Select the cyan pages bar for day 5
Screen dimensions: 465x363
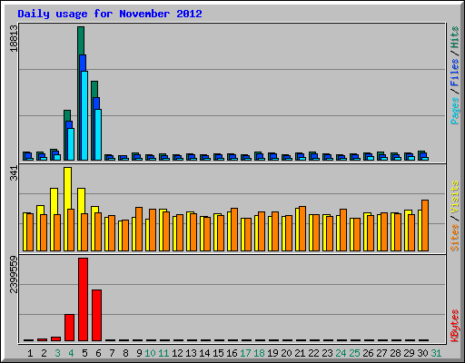pyautogui.click(x=84, y=115)
